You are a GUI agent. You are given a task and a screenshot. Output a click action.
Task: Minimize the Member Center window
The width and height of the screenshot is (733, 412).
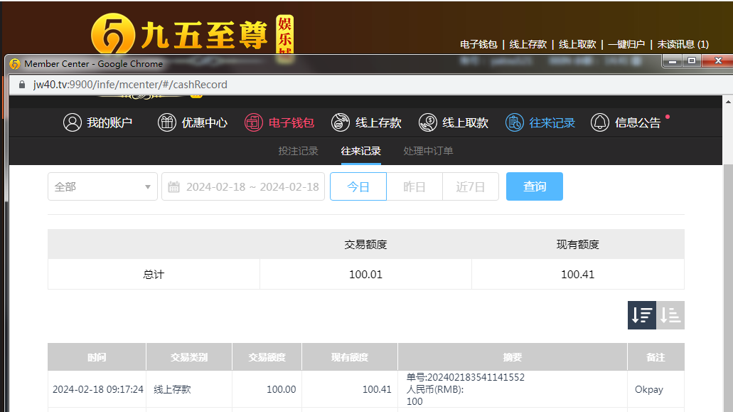[673, 60]
